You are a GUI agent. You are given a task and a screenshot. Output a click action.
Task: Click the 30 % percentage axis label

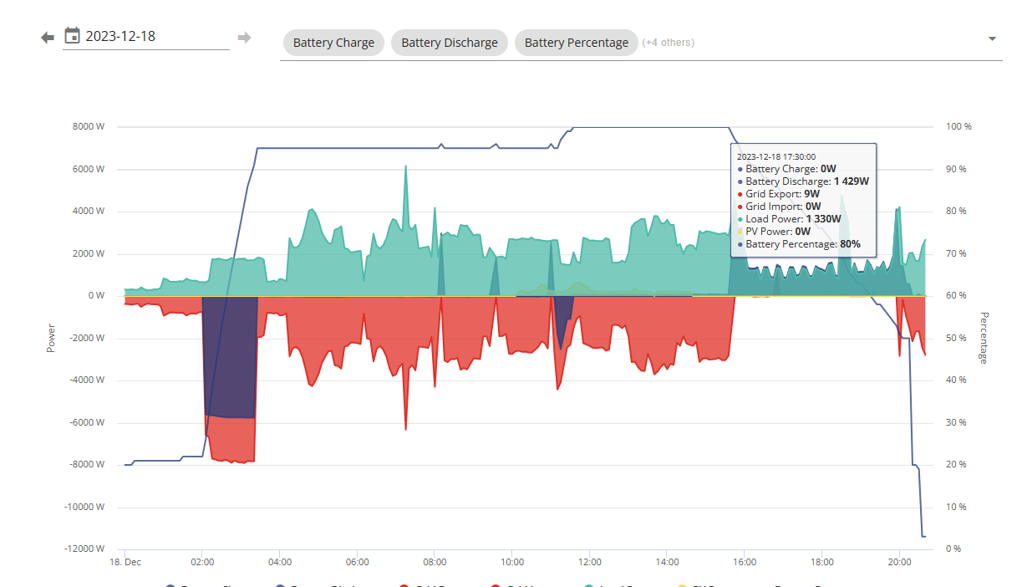[956, 422]
